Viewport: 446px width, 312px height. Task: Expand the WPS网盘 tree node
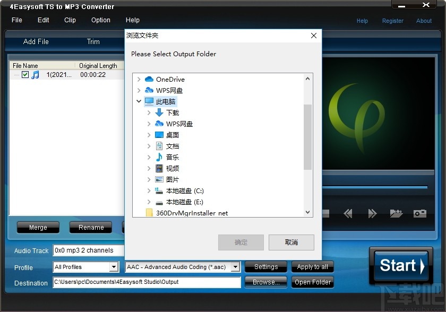pos(138,90)
